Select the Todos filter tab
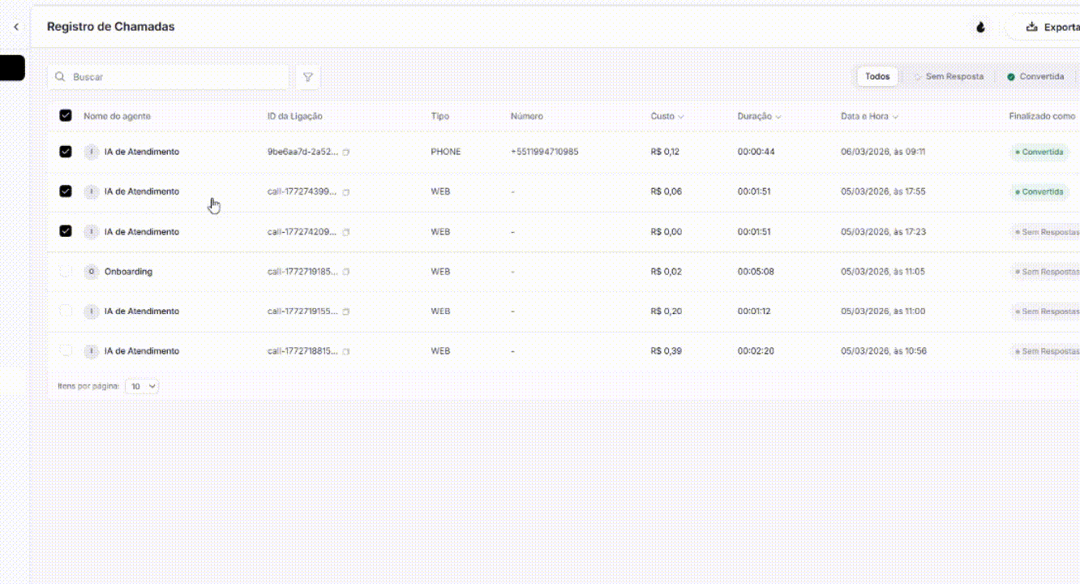 point(877,76)
